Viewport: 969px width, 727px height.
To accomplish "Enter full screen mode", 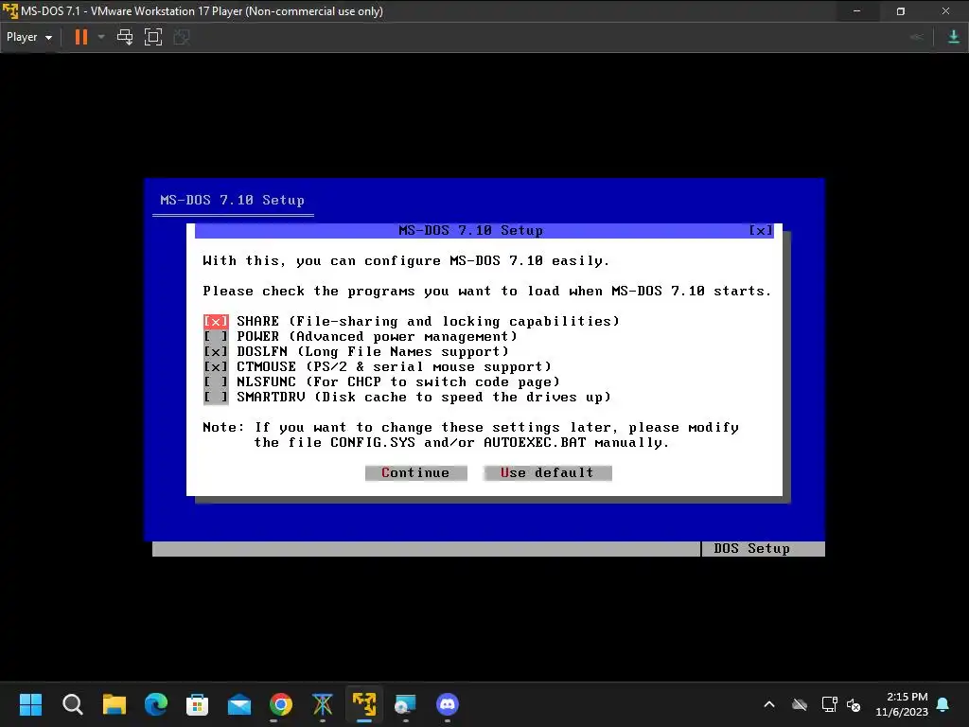I will tap(152, 37).
